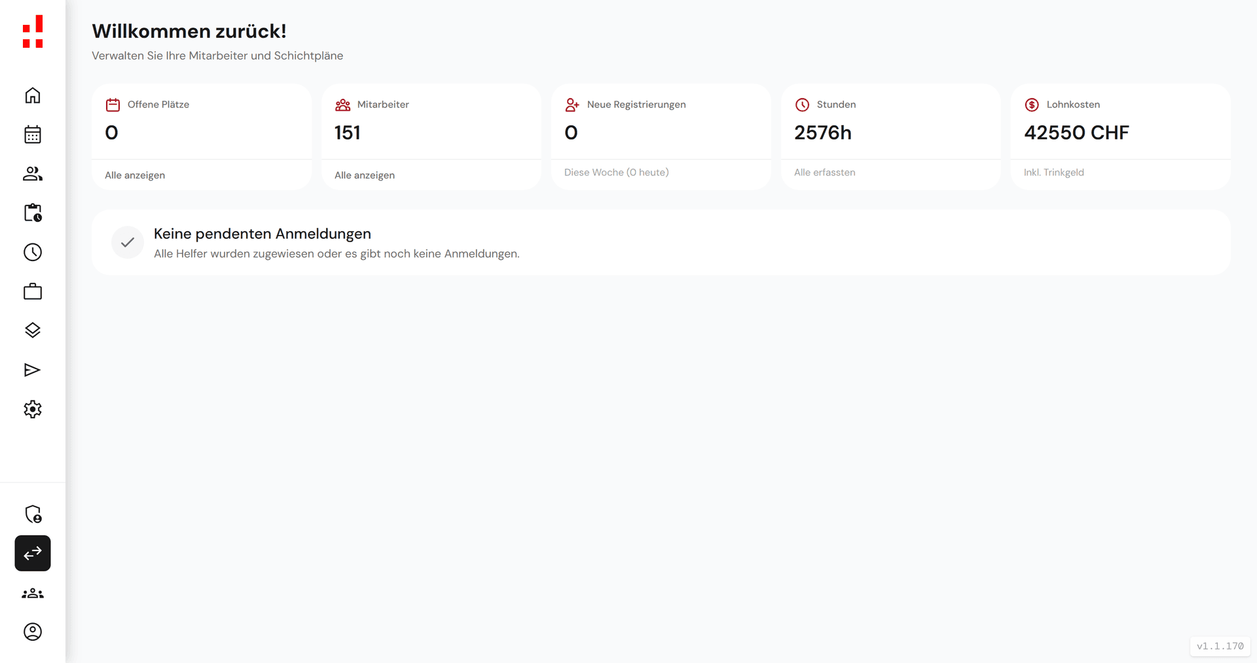Click the stacked layers sidebar icon
Image resolution: width=1257 pixels, height=663 pixels.
pos(32,331)
